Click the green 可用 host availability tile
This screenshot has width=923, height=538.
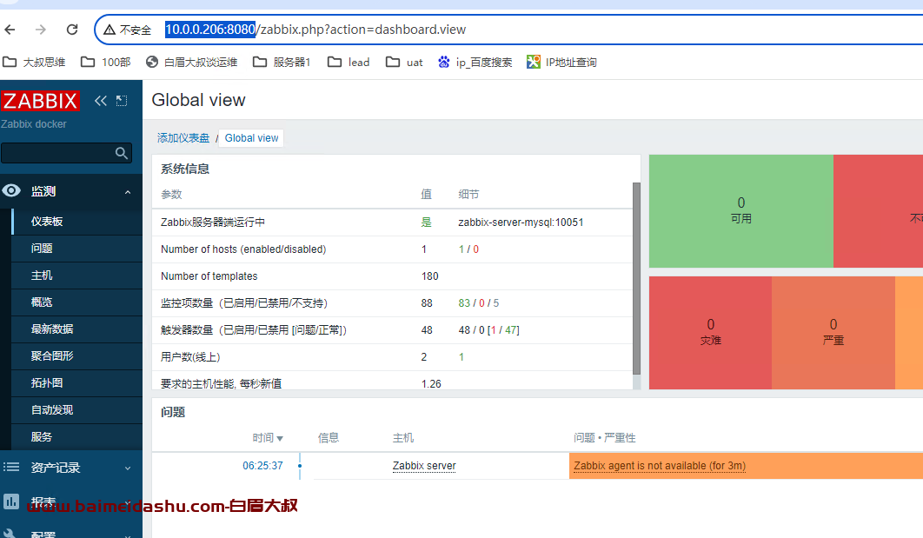click(x=741, y=210)
